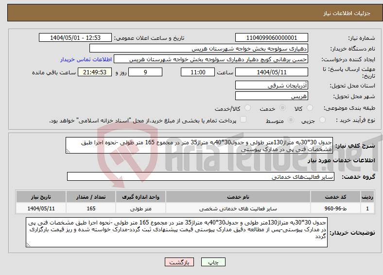Select the متوسط purchase type radio

pos(291,120)
